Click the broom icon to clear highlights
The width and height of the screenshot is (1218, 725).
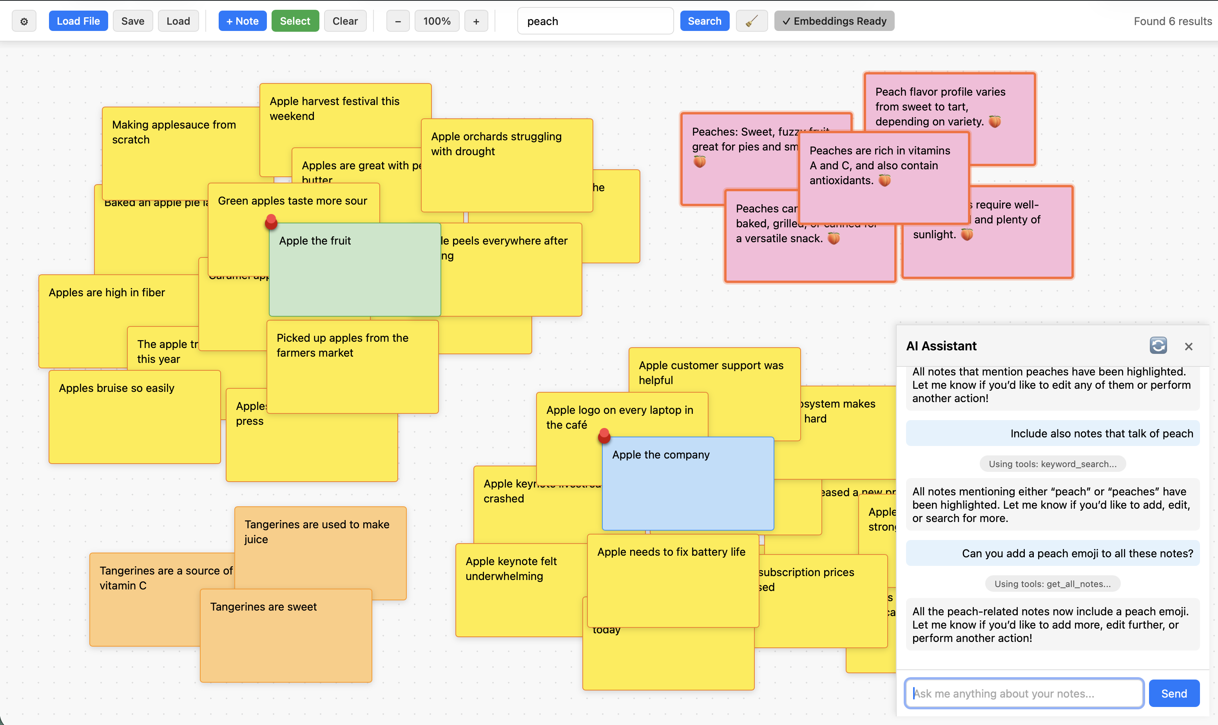point(751,21)
